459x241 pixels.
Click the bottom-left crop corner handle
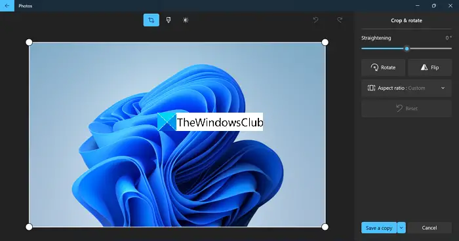click(29, 227)
